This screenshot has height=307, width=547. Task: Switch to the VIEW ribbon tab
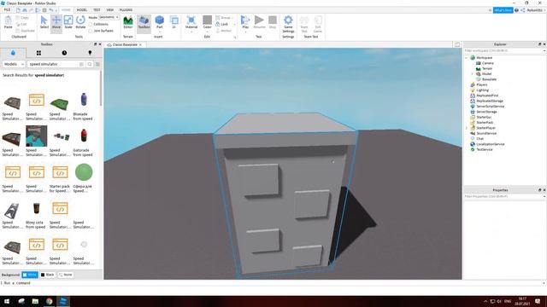[x=110, y=10]
